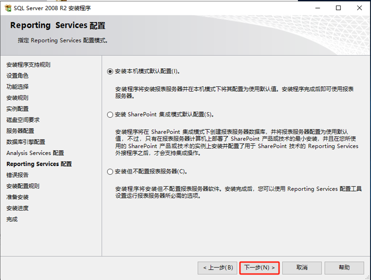Click 磁盘空间要求 step in sidebar
This screenshot has width=371, height=280.
tap(23, 120)
